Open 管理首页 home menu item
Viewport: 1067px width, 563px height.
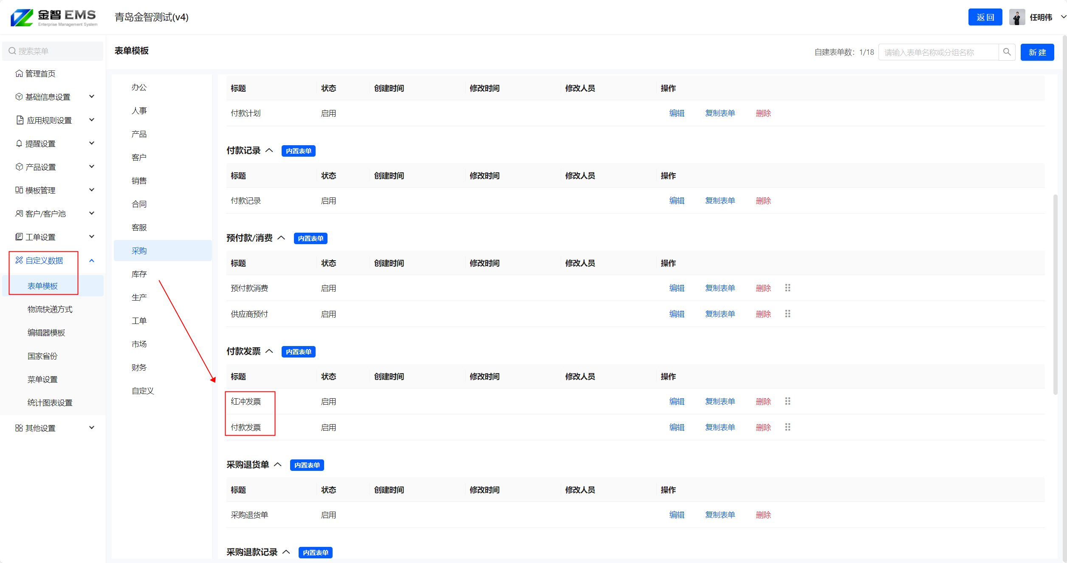pos(40,74)
